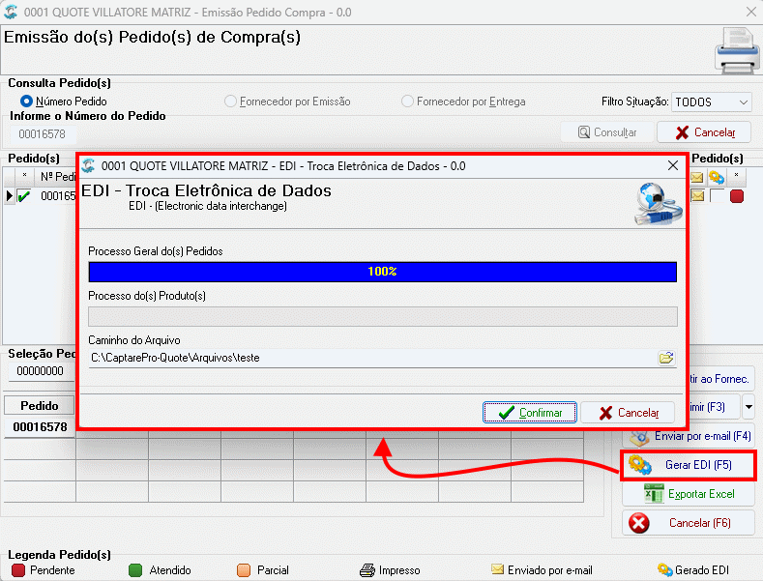The image size is (763, 581).
Task: Click the EDI gears column header icon
Action: pos(717,177)
